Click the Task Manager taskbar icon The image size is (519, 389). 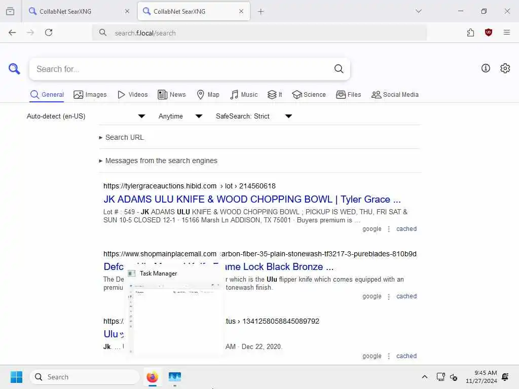(x=175, y=377)
